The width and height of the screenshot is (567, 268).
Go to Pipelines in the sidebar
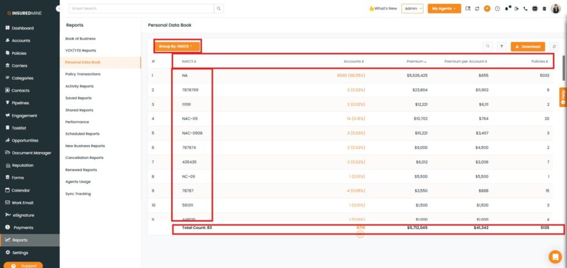pos(20,103)
